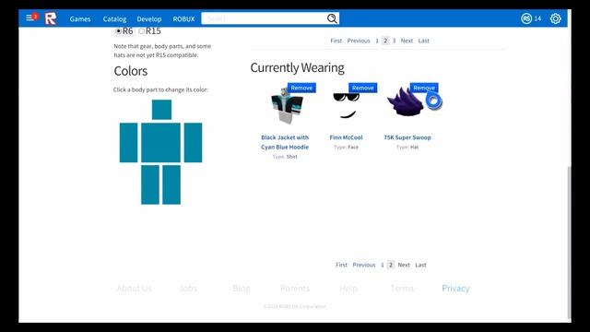Open the Terms footer link
Screen dimensions: 590x332
tap(402, 289)
